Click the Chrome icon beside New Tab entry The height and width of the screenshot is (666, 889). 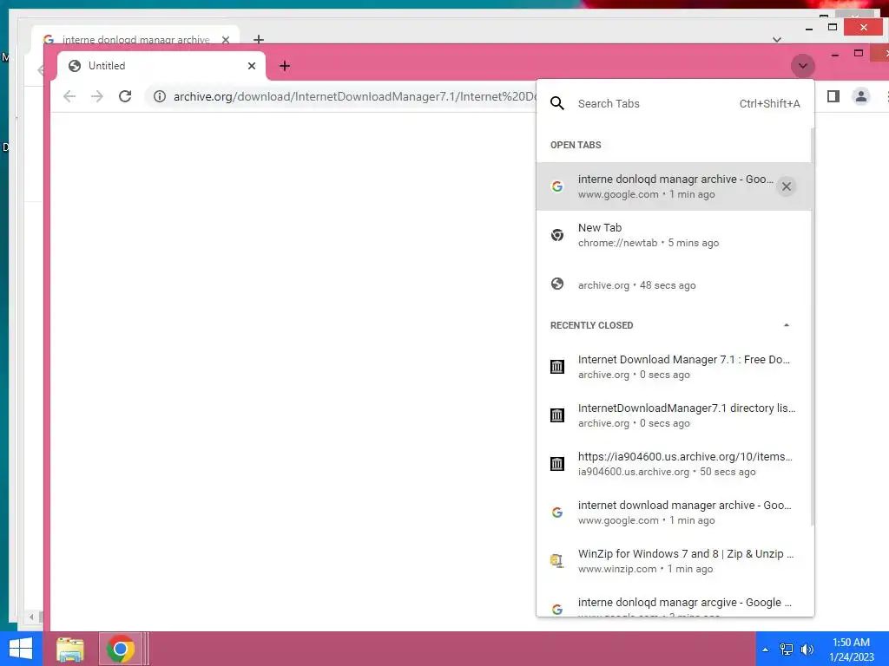pos(557,235)
